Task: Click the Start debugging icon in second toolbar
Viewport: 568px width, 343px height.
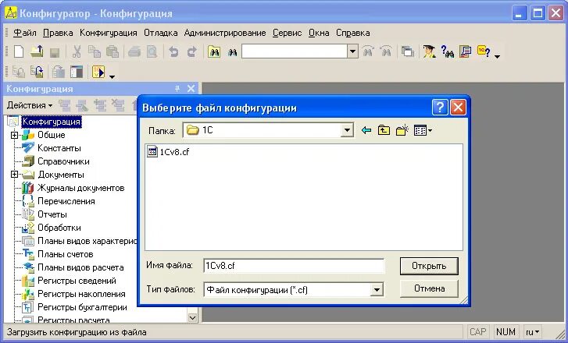Action: click(x=98, y=72)
